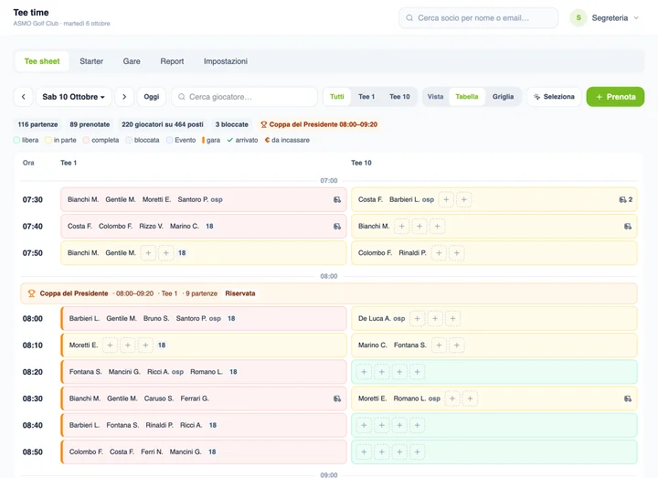658x478 pixels.
Task: Filter tee sheet to Tee 10 only
Action: [x=399, y=97]
